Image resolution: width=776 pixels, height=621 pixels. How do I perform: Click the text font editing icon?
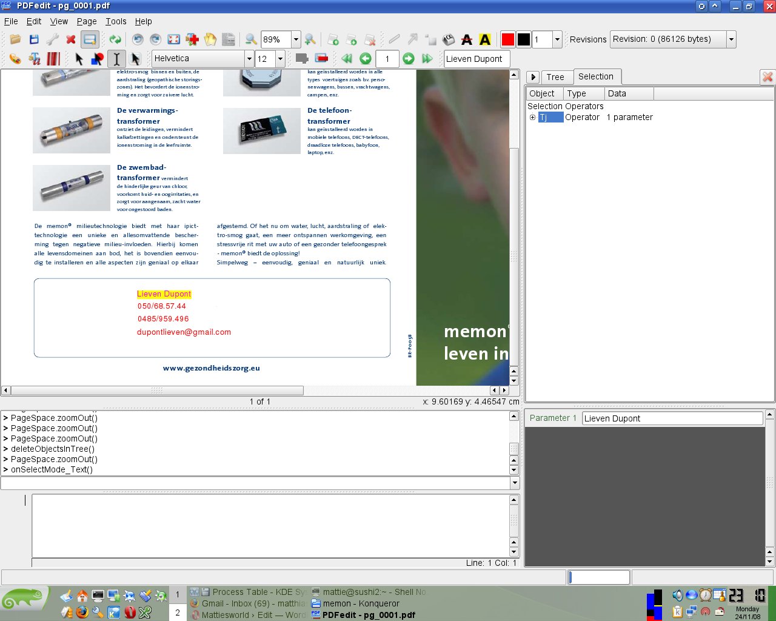(35, 59)
